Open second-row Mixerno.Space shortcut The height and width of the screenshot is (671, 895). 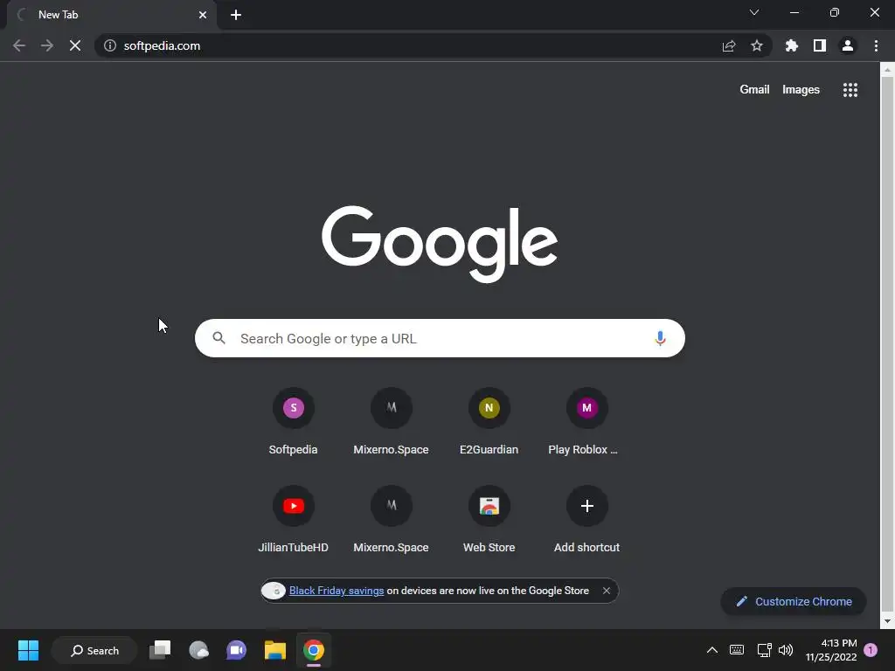[391, 520]
